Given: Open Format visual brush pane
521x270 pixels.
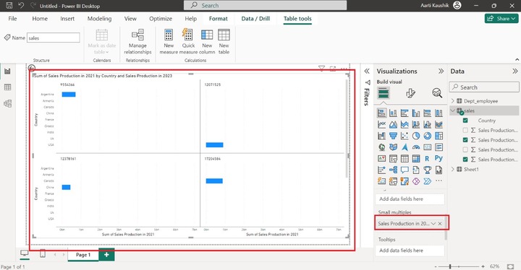Looking at the screenshot, I should pyautogui.click(x=410, y=93).
